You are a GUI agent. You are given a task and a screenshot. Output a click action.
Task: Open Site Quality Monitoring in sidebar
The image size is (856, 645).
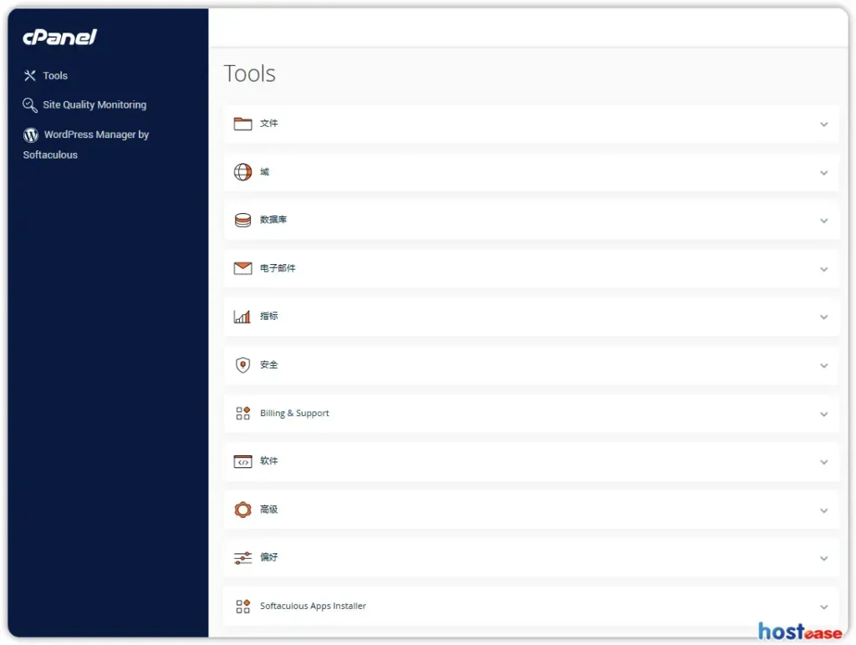pos(94,105)
